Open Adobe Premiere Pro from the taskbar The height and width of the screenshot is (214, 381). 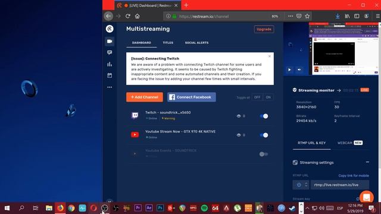click(x=138, y=208)
